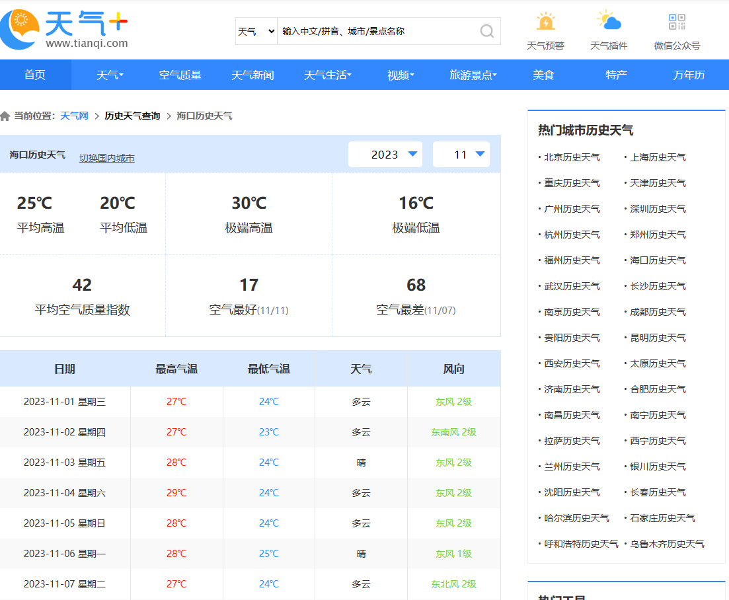Open 乌鲁木齐历史天气 link

[667, 544]
